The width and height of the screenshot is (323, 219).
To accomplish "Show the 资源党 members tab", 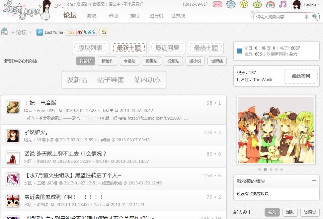I will tap(310, 212).
